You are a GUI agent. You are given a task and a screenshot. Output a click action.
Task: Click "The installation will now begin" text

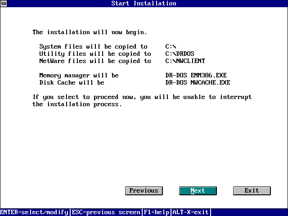tap(90, 32)
